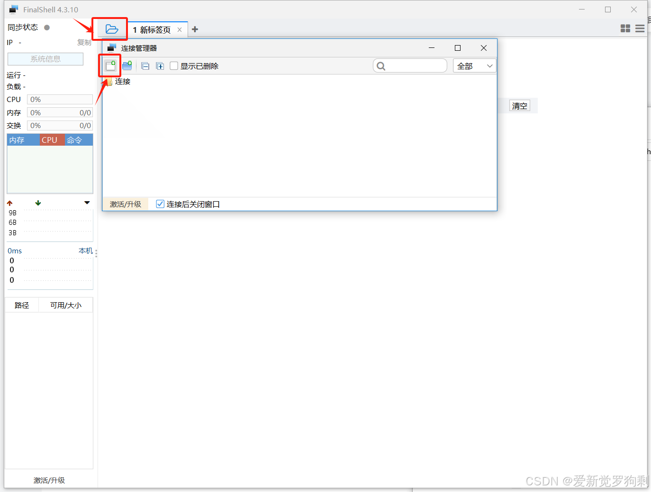This screenshot has height=492, width=651.
Task: Create a new folder in connection manager
Action: click(127, 66)
